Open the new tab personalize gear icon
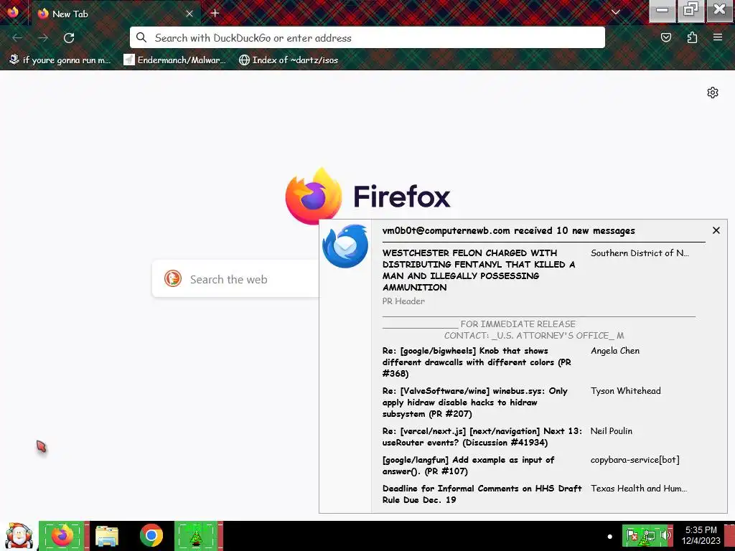Screen dimensions: 735x551 point(713,93)
